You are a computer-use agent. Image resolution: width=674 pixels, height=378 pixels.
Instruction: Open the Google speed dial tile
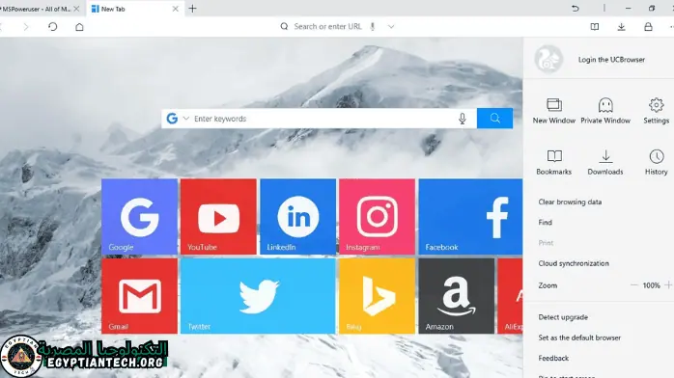tap(139, 217)
